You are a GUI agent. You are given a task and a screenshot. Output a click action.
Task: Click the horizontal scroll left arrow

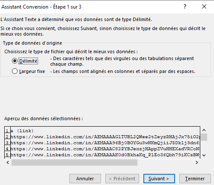click(x=8, y=163)
